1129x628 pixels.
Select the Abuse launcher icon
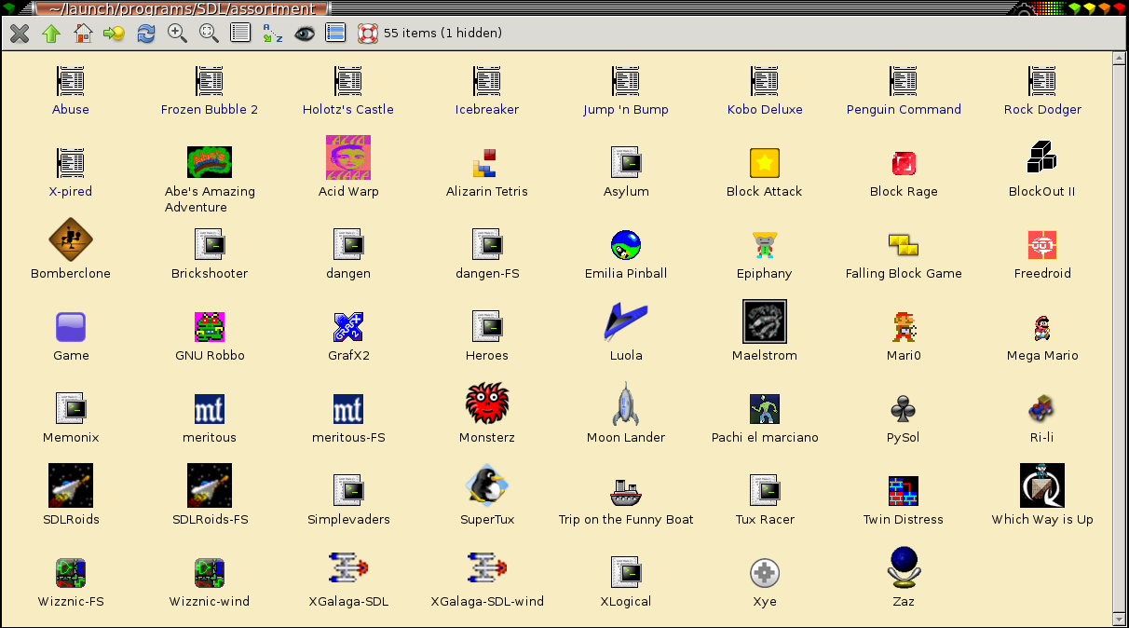pos(71,81)
